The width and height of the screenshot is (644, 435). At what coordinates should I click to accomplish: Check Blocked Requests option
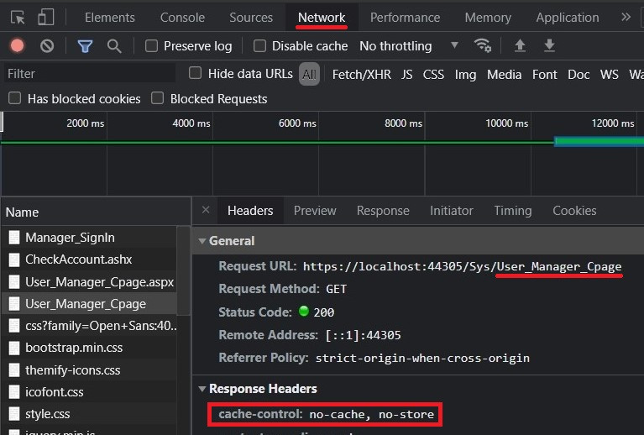coord(157,98)
